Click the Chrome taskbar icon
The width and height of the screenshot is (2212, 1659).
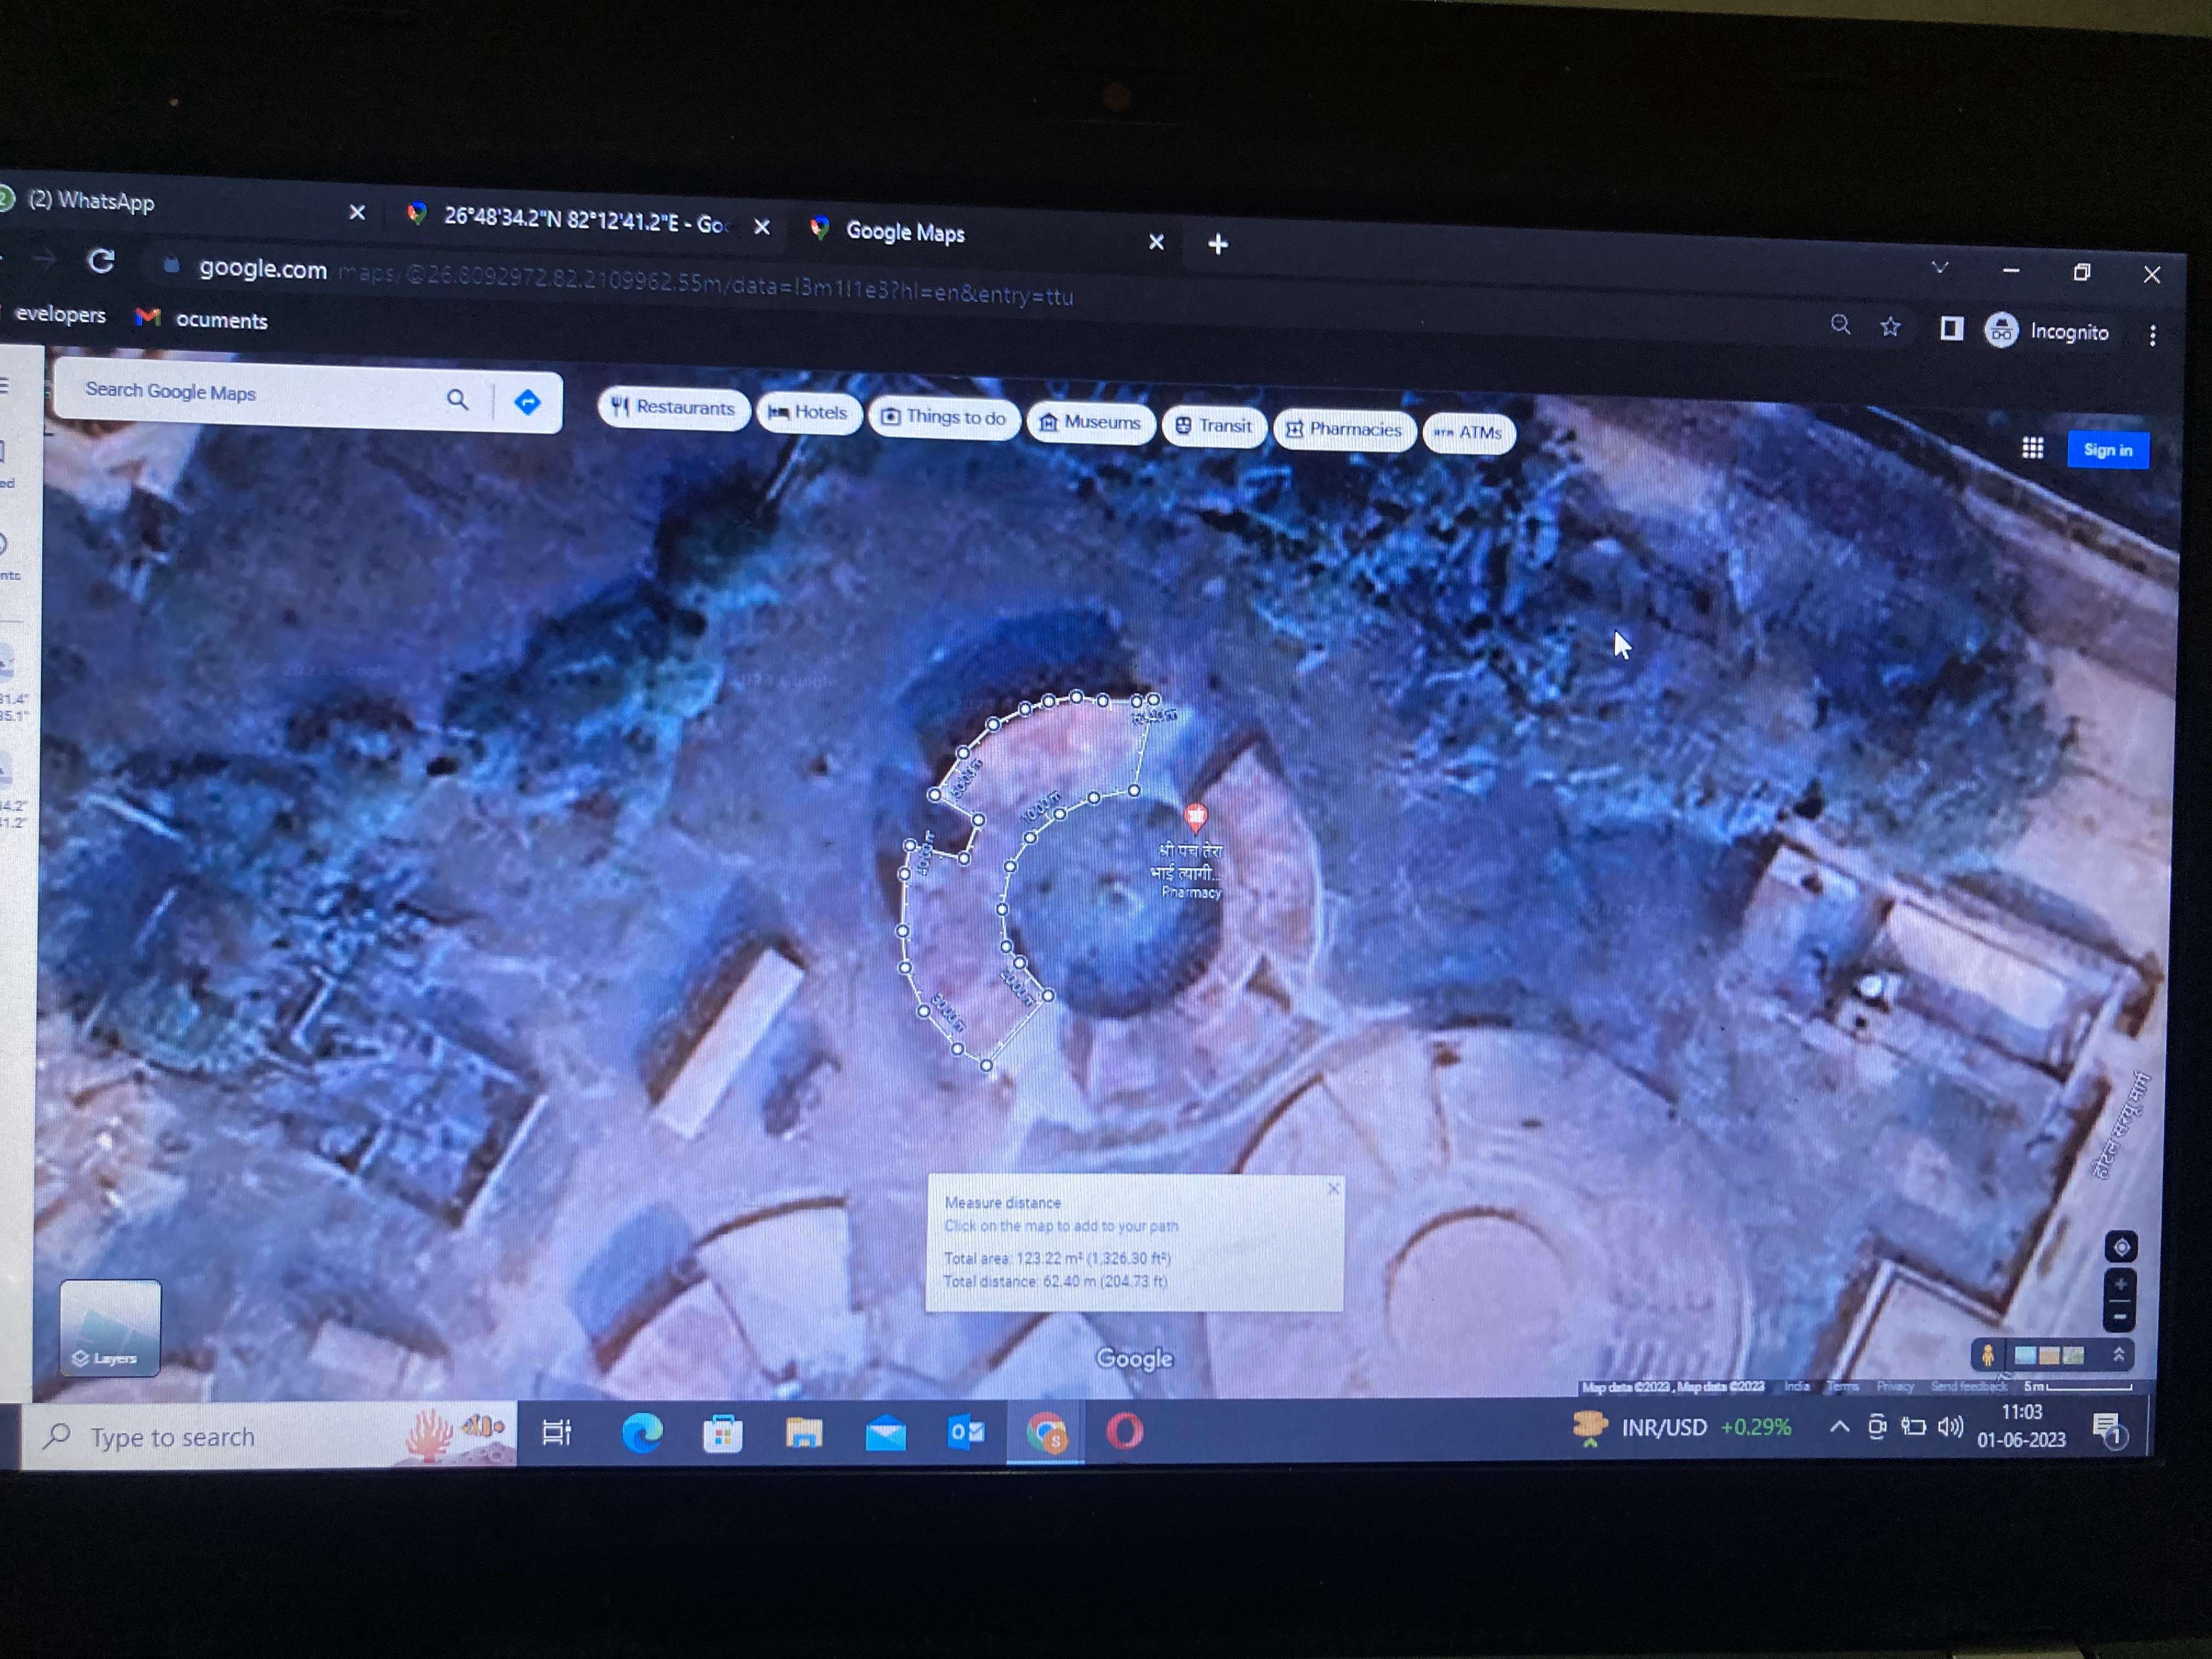click(1046, 1433)
